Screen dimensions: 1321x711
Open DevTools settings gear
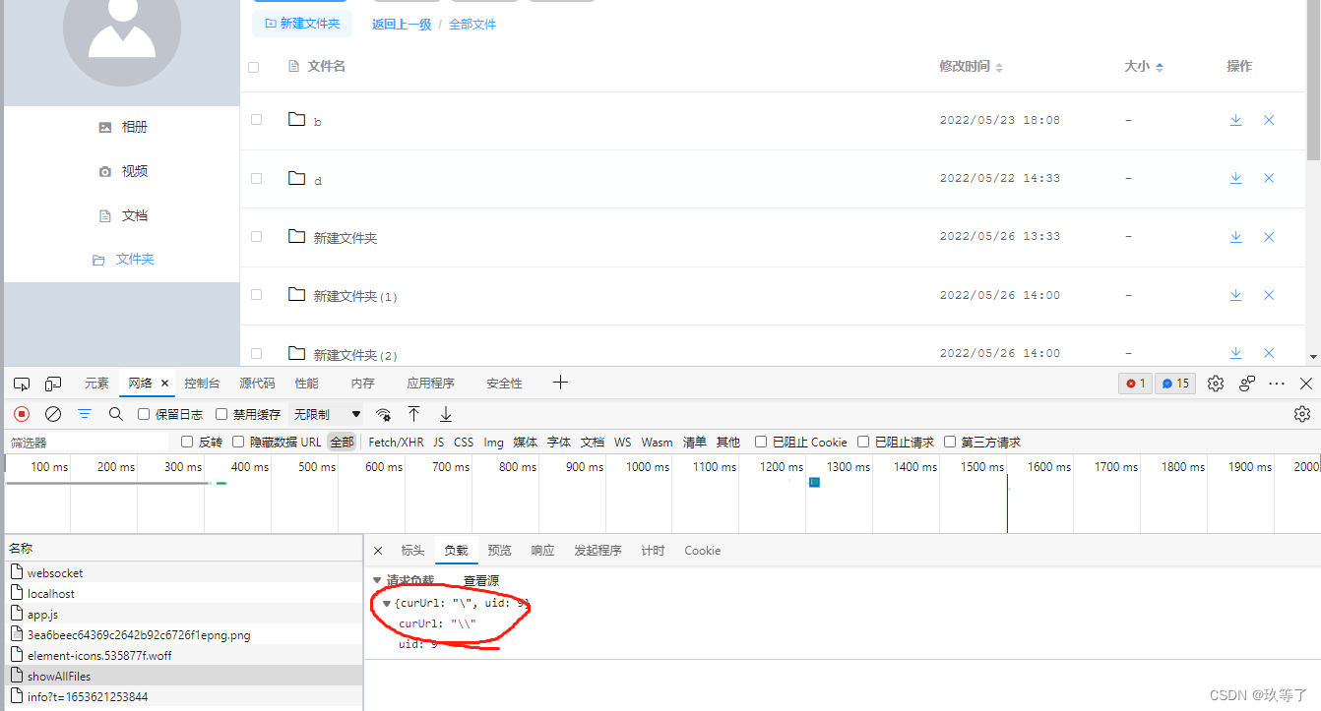(x=1215, y=383)
